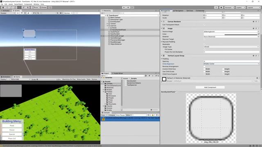Open the Layers dropdown
This screenshot has height=147, width=262.
click(240, 7)
